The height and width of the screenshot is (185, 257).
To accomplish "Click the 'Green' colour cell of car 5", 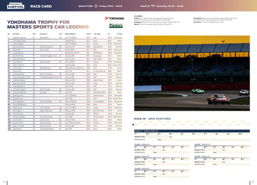I will click(x=96, y=44).
